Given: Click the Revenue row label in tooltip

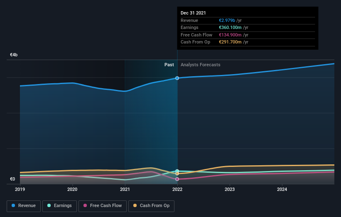Looking at the screenshot, I should (189, 20).
